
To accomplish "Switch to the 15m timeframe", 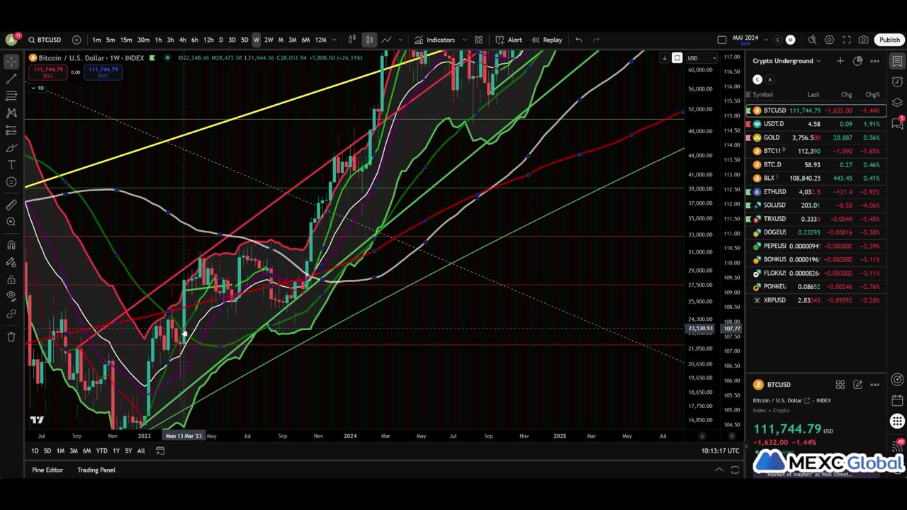I will 125,40.
